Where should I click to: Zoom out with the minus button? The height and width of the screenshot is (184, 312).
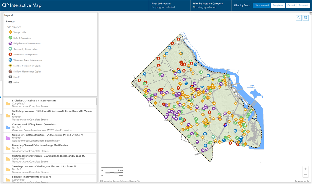click(305, 174)
